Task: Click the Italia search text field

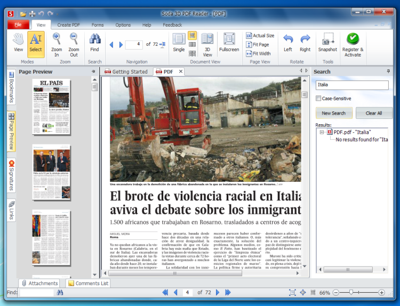Action: click(351, 85)
